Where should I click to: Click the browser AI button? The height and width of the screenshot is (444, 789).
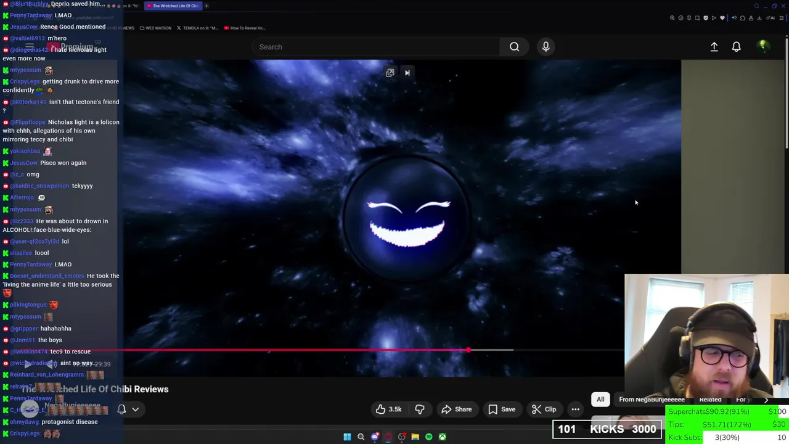(771, 18)
